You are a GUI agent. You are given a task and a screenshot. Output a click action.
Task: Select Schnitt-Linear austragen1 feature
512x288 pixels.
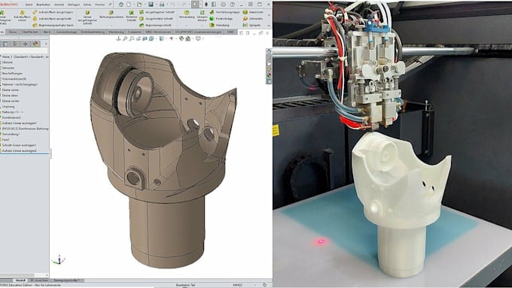point(19,145)
